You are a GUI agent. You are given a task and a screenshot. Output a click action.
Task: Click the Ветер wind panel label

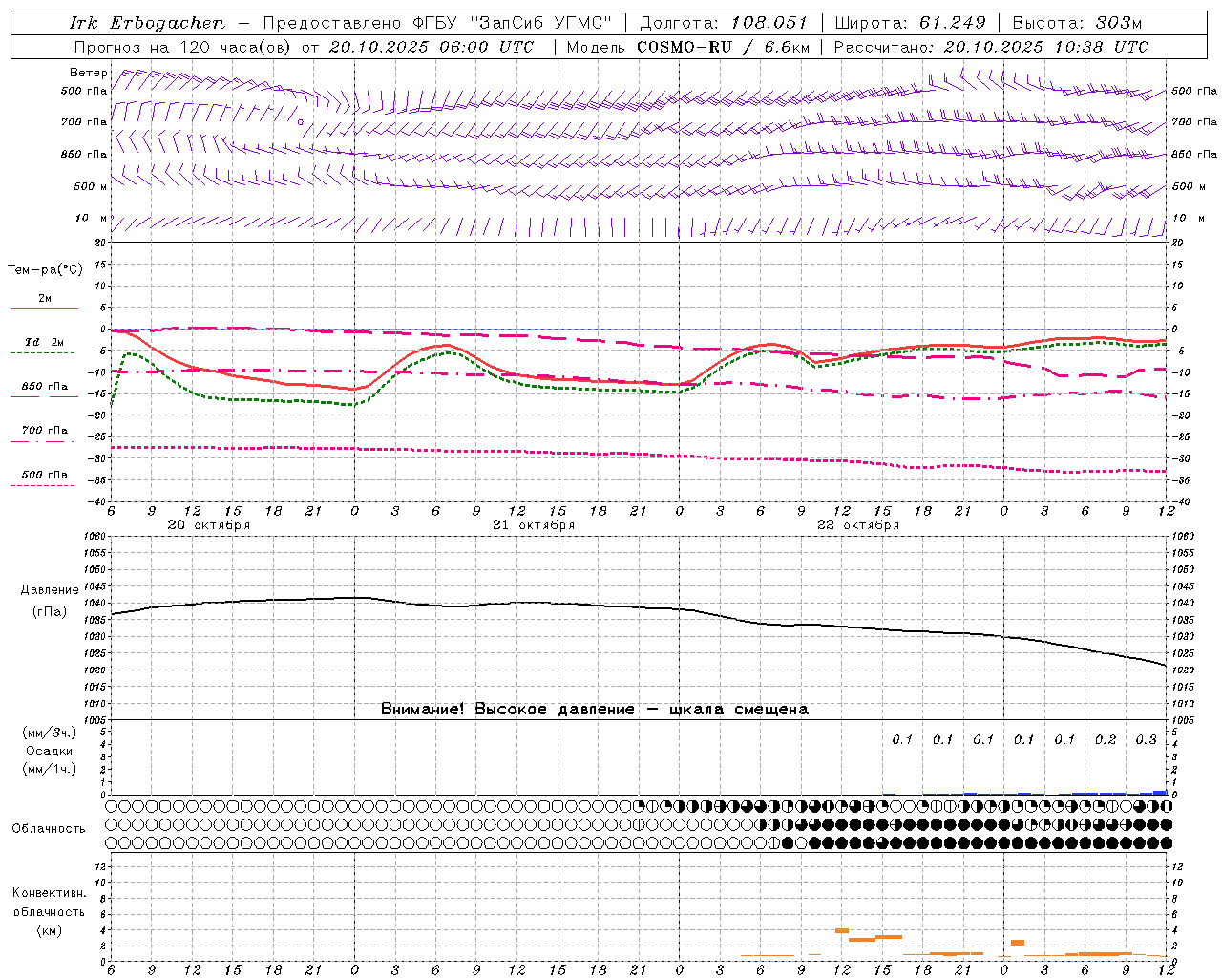click(89, 73)
